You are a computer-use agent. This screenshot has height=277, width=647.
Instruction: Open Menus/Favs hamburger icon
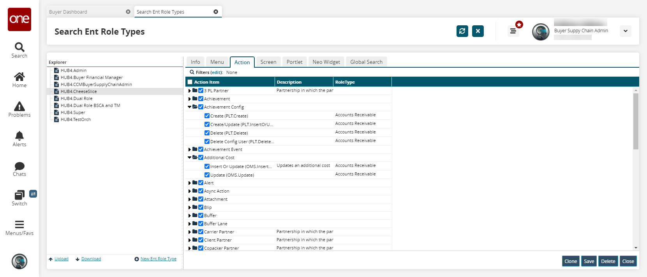pyautogui.click(x=19, y=224)
